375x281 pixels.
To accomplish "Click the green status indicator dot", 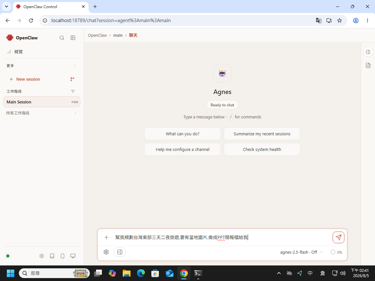I will (x=8, y=256).
